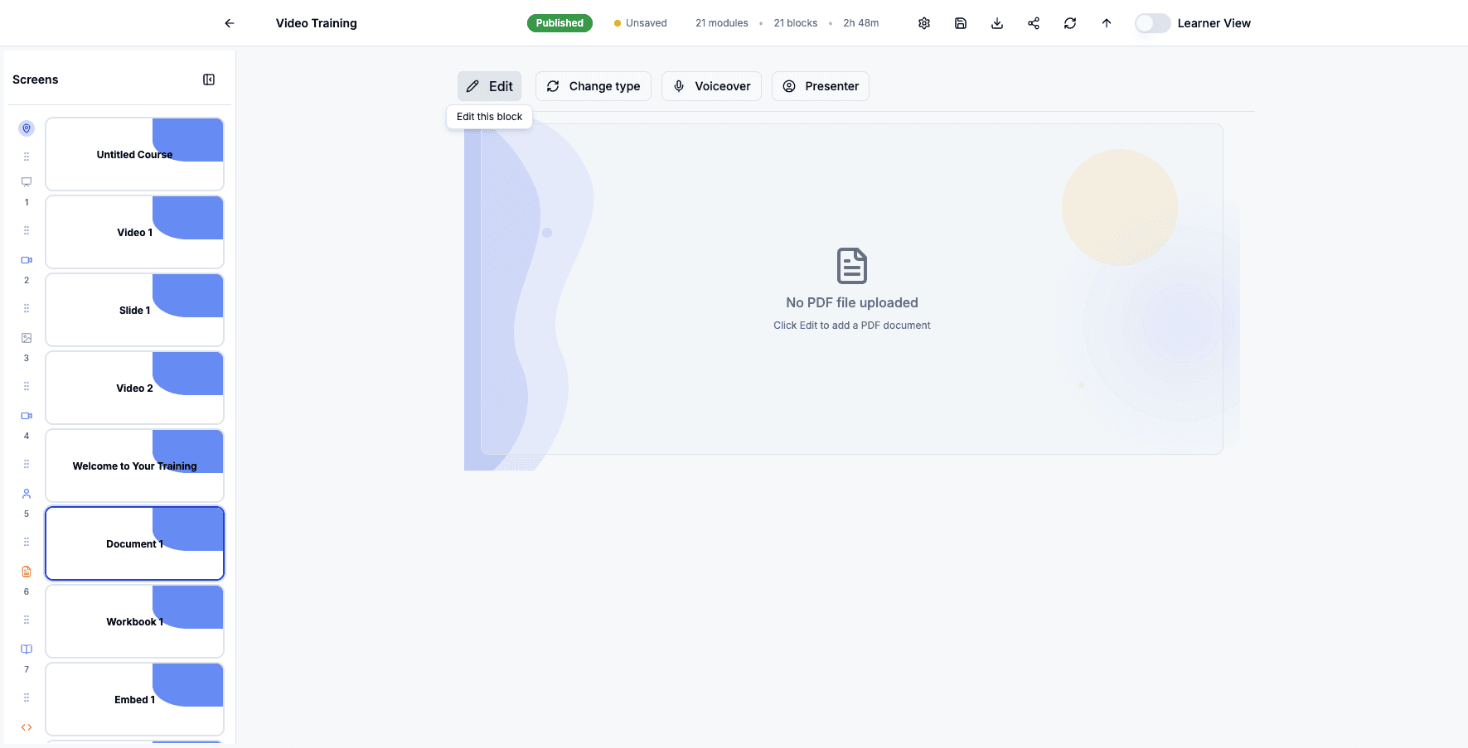1468x748 pixels.
Task: Click the video camera icon beside Video 1
Action: (26, 259)
